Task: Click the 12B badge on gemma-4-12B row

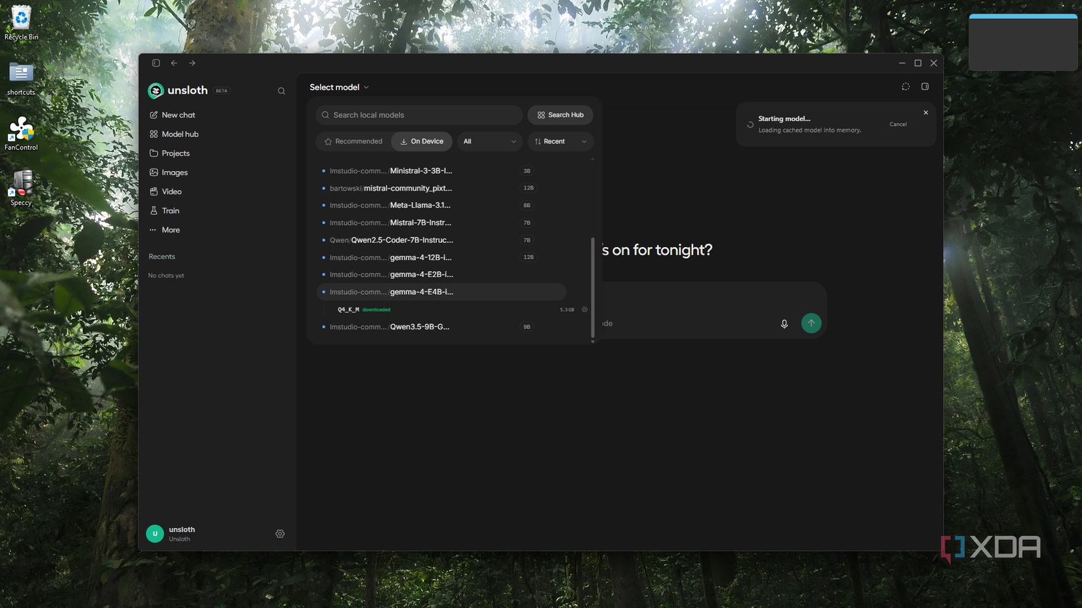Action: click(x=529, y=257)
